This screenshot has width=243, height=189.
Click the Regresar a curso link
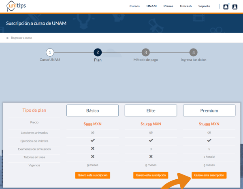tap(21, 38)
